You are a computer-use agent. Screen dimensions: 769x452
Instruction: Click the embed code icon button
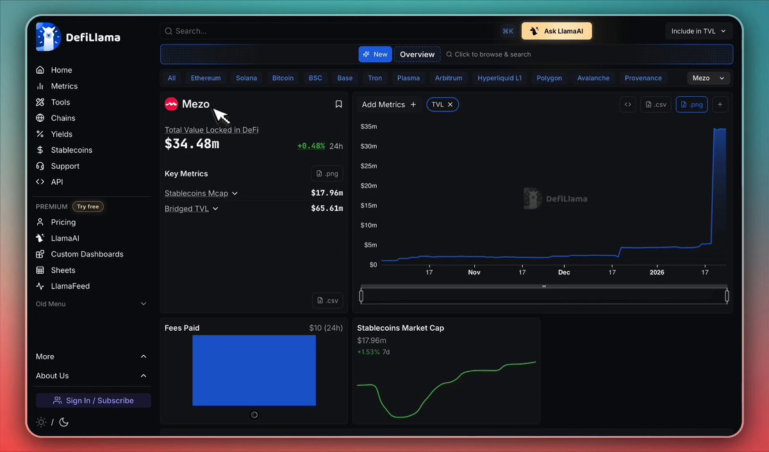point(628,105)
